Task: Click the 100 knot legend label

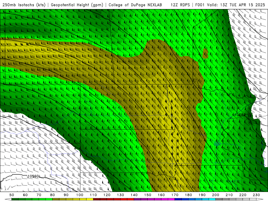Action: tap(80, 195)
